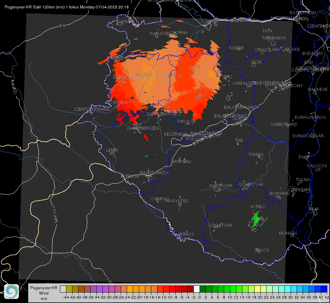Click the DOMBÓVÁR town label
This screenshot has height=303, width=330.
click(x=251, y=184)
